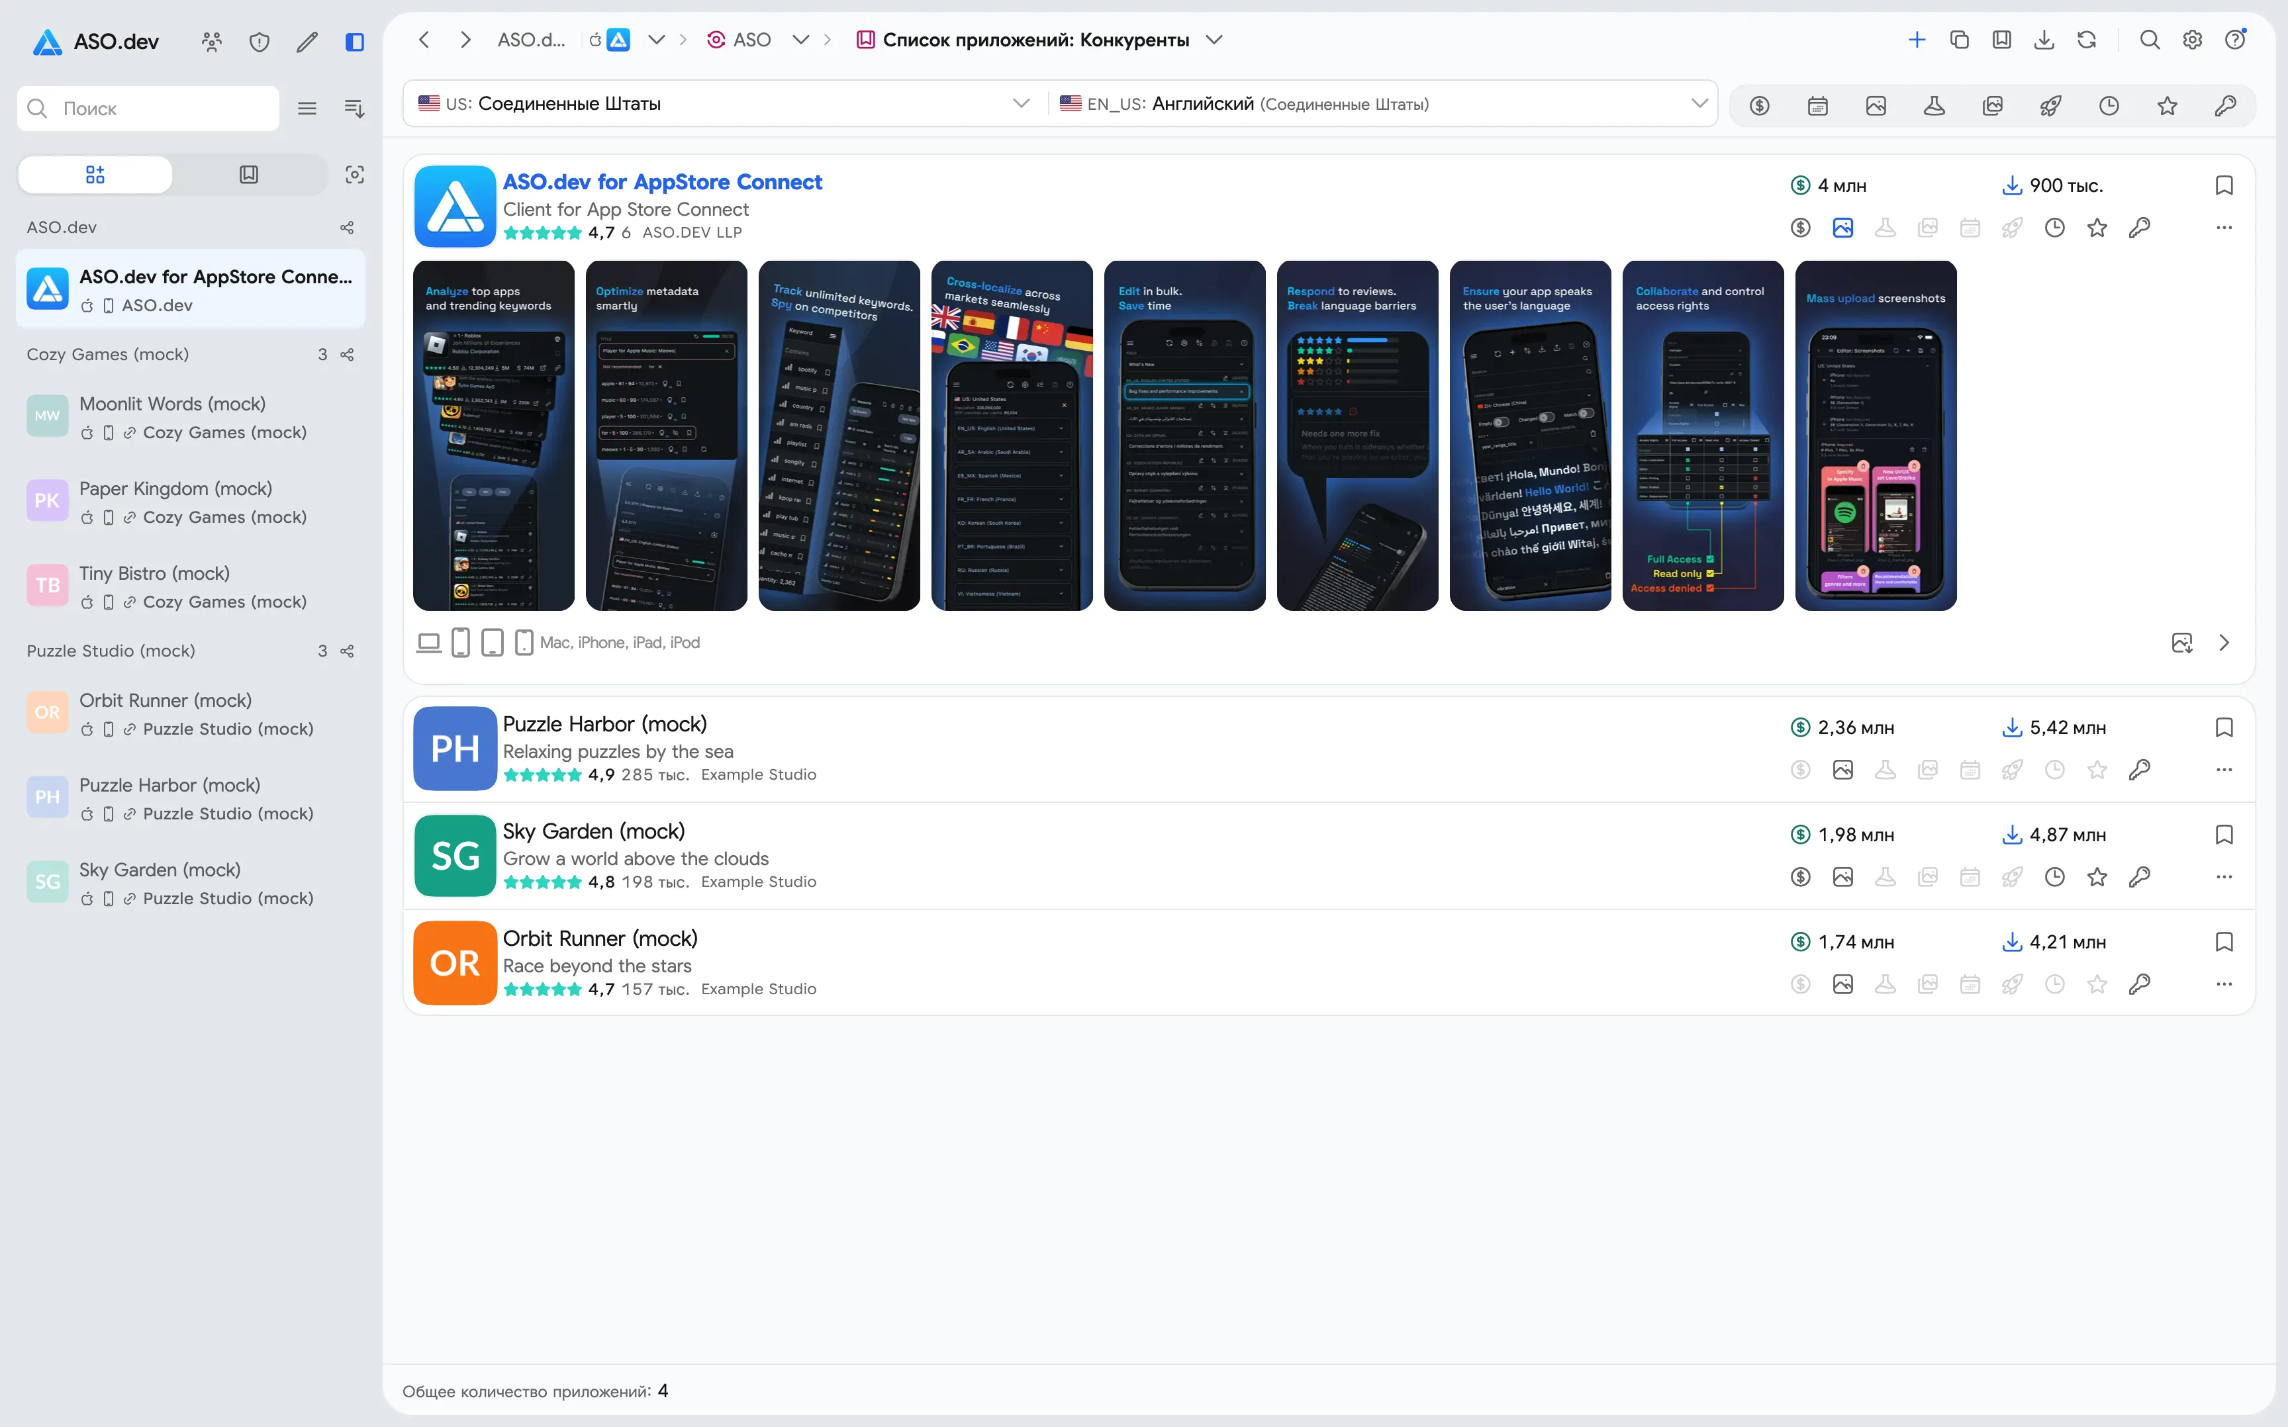Image resolution: width=2288 pixels, height=1427 pixels.
Task: Click the search field in the sidebar
Action: [148, 109]
